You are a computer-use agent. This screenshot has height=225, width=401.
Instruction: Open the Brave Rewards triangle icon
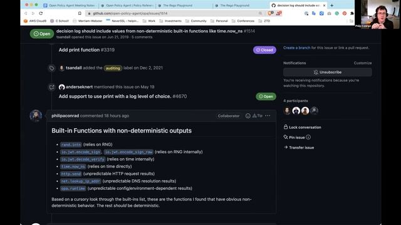[279, 13]
